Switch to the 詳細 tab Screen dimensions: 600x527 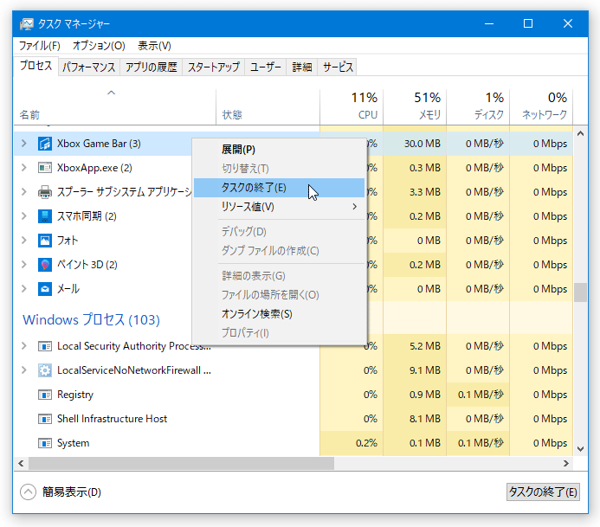tap(302, 67)
